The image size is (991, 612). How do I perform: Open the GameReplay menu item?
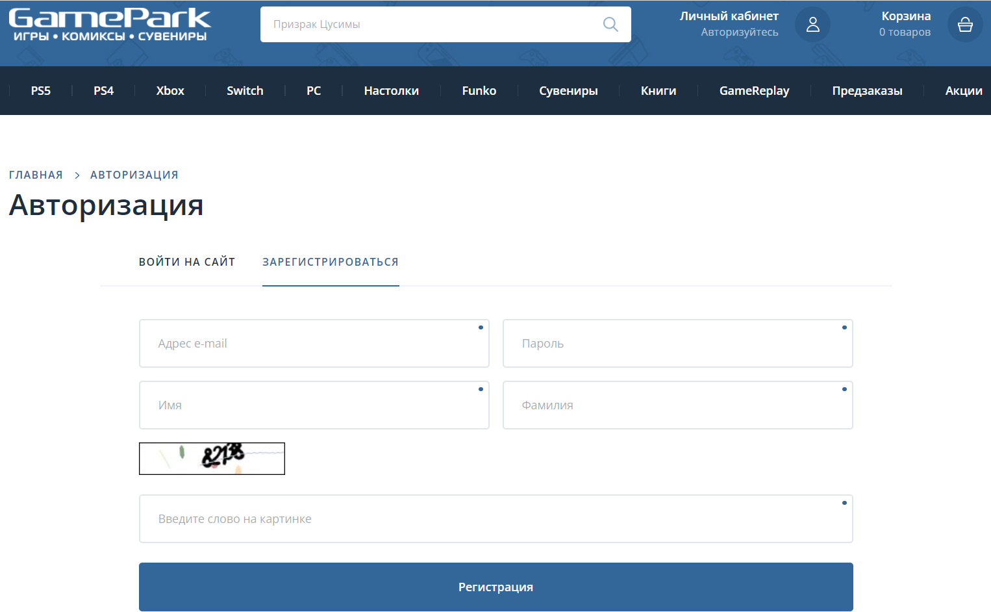click(755, 91)
